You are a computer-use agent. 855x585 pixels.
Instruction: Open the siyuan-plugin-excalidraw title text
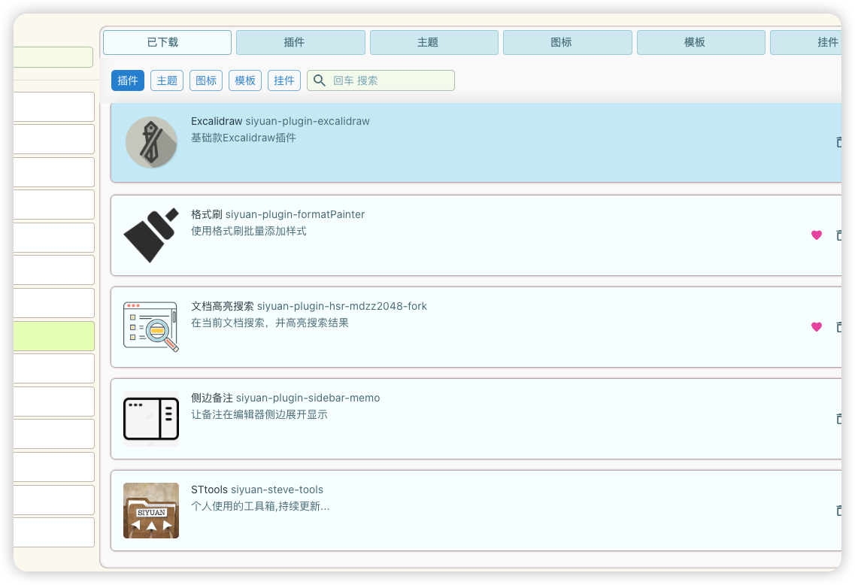(x=307, y=121)
